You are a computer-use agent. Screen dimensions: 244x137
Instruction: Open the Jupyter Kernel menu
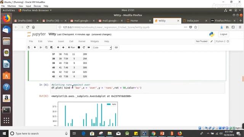[x=82, y=41]
